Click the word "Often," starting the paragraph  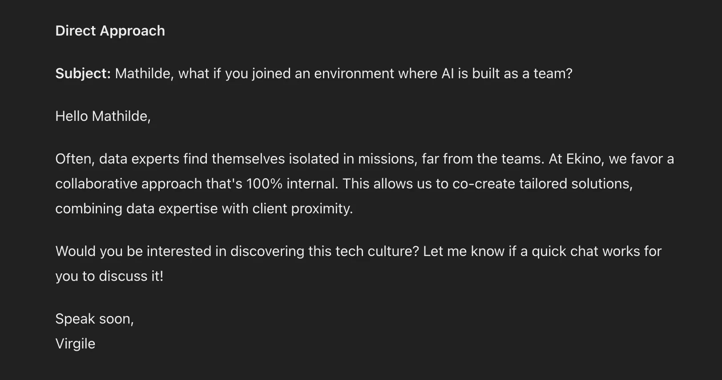(x=75, y=159)
